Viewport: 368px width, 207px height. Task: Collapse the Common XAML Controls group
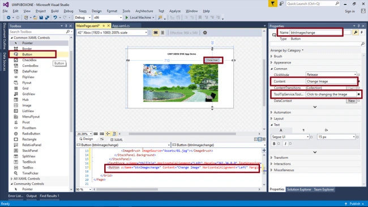coord(11,37)
